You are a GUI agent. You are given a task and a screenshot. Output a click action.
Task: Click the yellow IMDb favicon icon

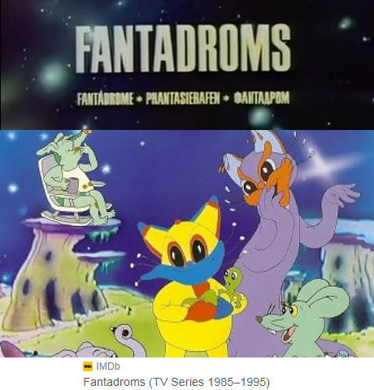pos(88,366)
